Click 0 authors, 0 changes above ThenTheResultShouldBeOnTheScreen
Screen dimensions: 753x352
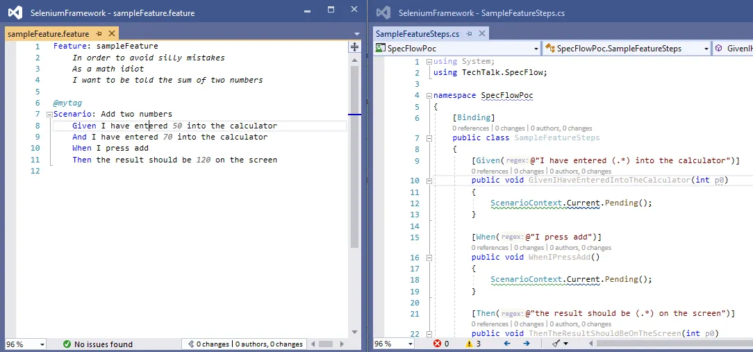tap(581, 324)
